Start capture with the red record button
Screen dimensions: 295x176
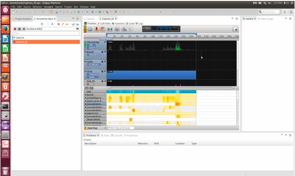pyautogui.click(x=15, y=29)
